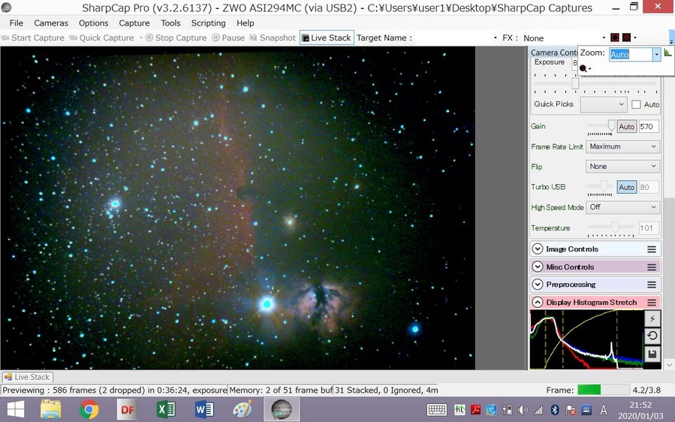Image resolution: width=675 pixels, height=422 pixels.
Task: Click the green Frame progress bar
Action: (x=603, y=390)
